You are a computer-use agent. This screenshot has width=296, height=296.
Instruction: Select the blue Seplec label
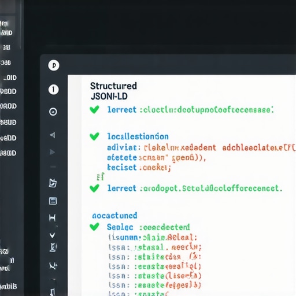coord(120,227)
